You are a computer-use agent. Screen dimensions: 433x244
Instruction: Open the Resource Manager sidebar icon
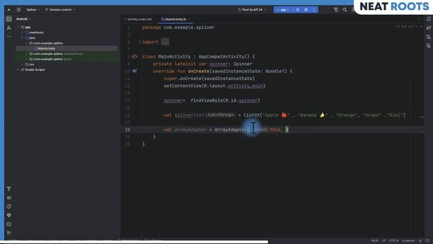[9, 28]
